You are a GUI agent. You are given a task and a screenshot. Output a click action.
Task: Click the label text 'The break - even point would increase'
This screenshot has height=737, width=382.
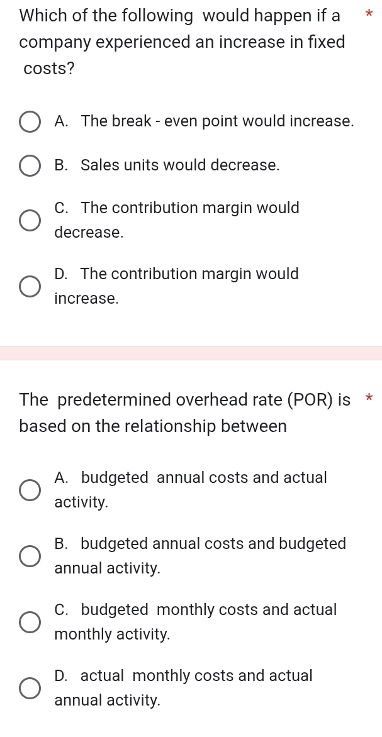tap(204, 121)
